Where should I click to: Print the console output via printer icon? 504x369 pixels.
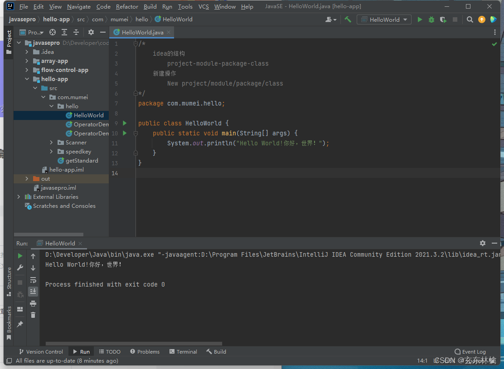coord(33,303)
